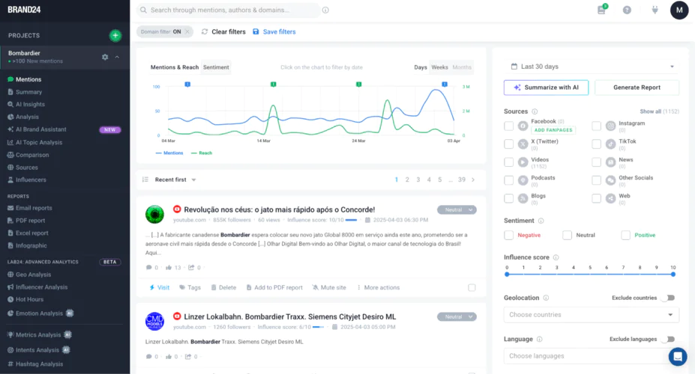The image size is (695, 374).
Task: Open Hot Hours
Action: tap(29, 299)
